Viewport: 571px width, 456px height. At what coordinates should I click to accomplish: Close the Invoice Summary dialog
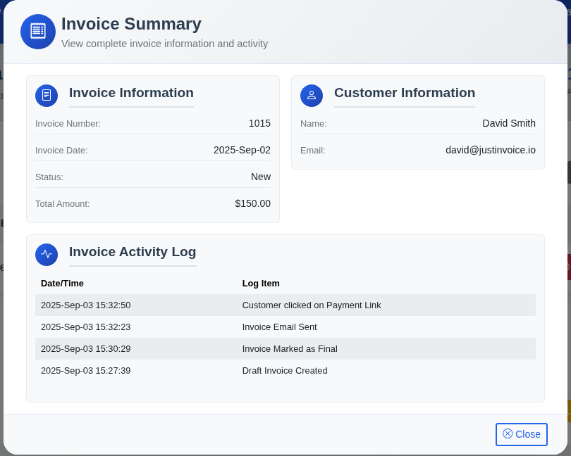click(521, 434)
